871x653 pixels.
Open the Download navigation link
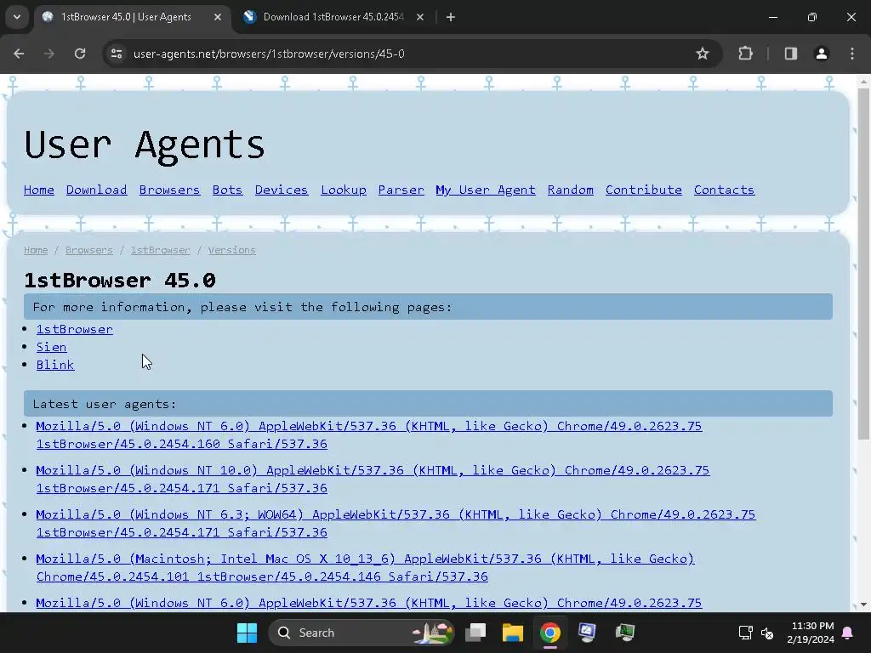coord(97,190)
